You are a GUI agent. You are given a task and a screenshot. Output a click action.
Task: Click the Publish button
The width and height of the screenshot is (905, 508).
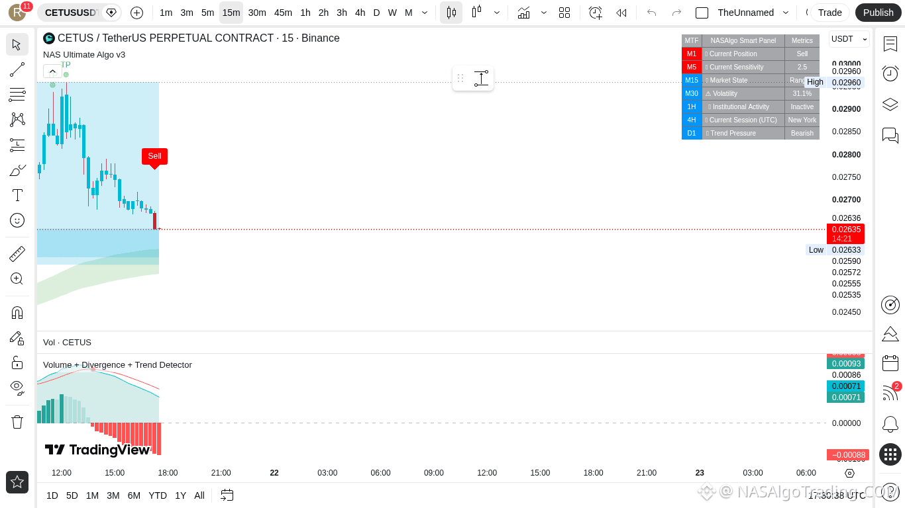tap(878, 13)
